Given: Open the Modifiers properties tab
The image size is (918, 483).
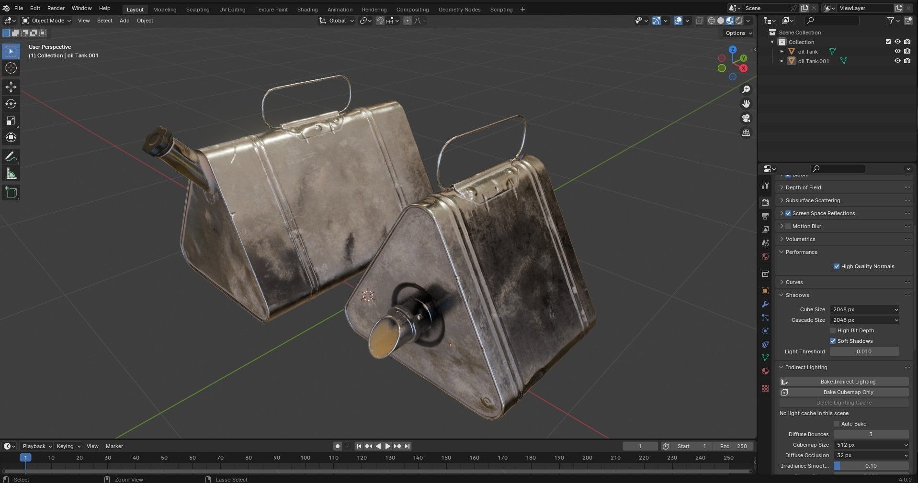Looking at the screenshot, I should coord(765,304).
